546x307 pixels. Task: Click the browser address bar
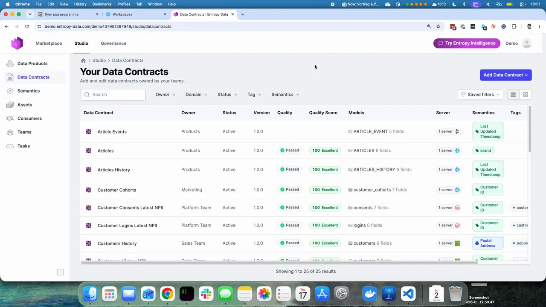[230, 26]
